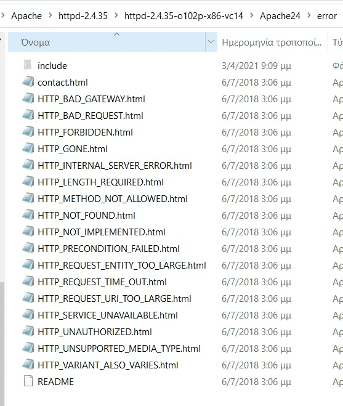Sort by Ημερομηνία τροποποί... column header
Screen dimensions: 343x406
click(x=272, y=42)
